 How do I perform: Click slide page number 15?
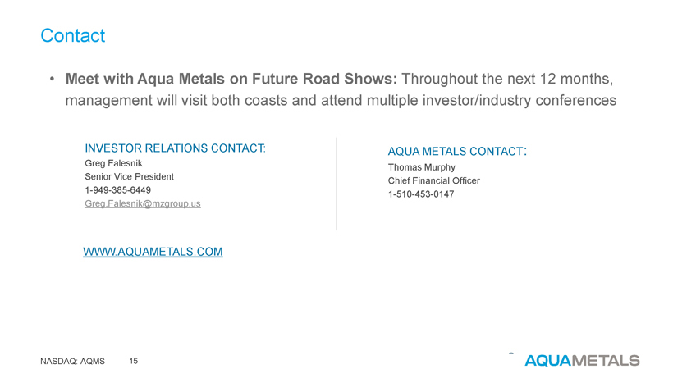coord(134,361)
